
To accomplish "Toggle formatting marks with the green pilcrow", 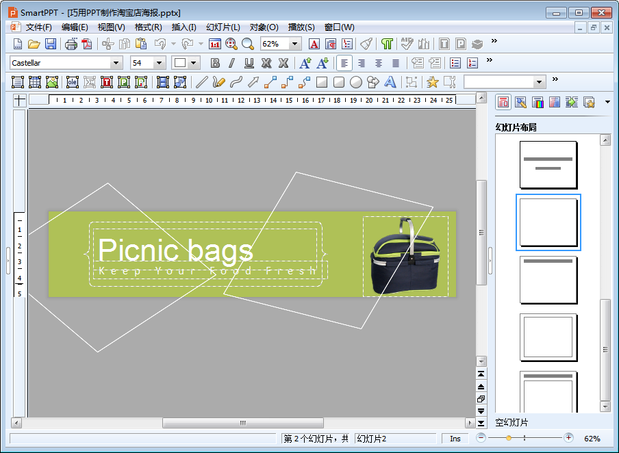I will pyautogui.click(x=387, y=44).
